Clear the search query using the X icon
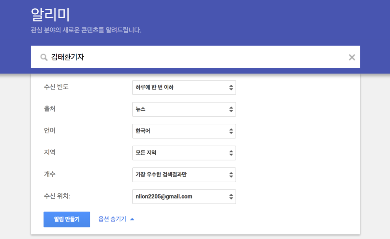 (x=352, y=57)
